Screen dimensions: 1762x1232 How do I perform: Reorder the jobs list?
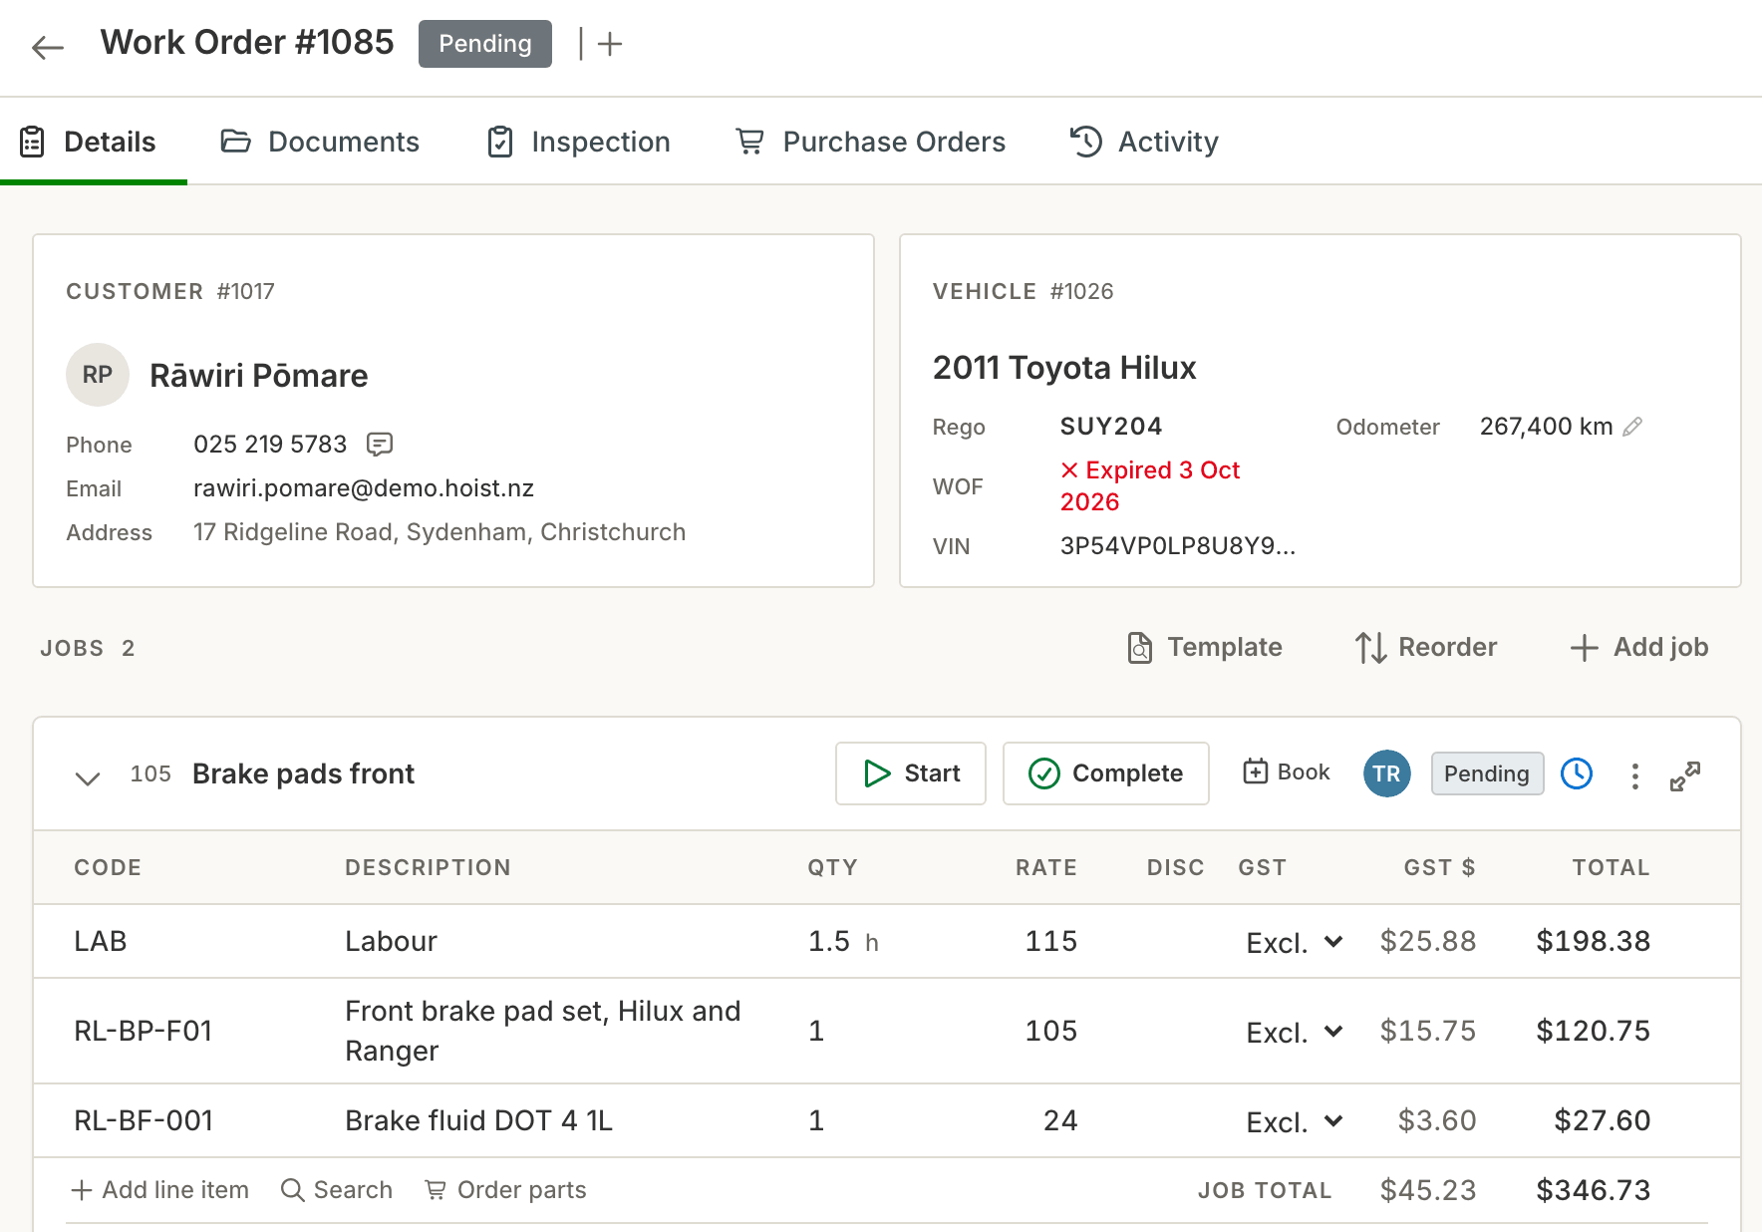1426,647
